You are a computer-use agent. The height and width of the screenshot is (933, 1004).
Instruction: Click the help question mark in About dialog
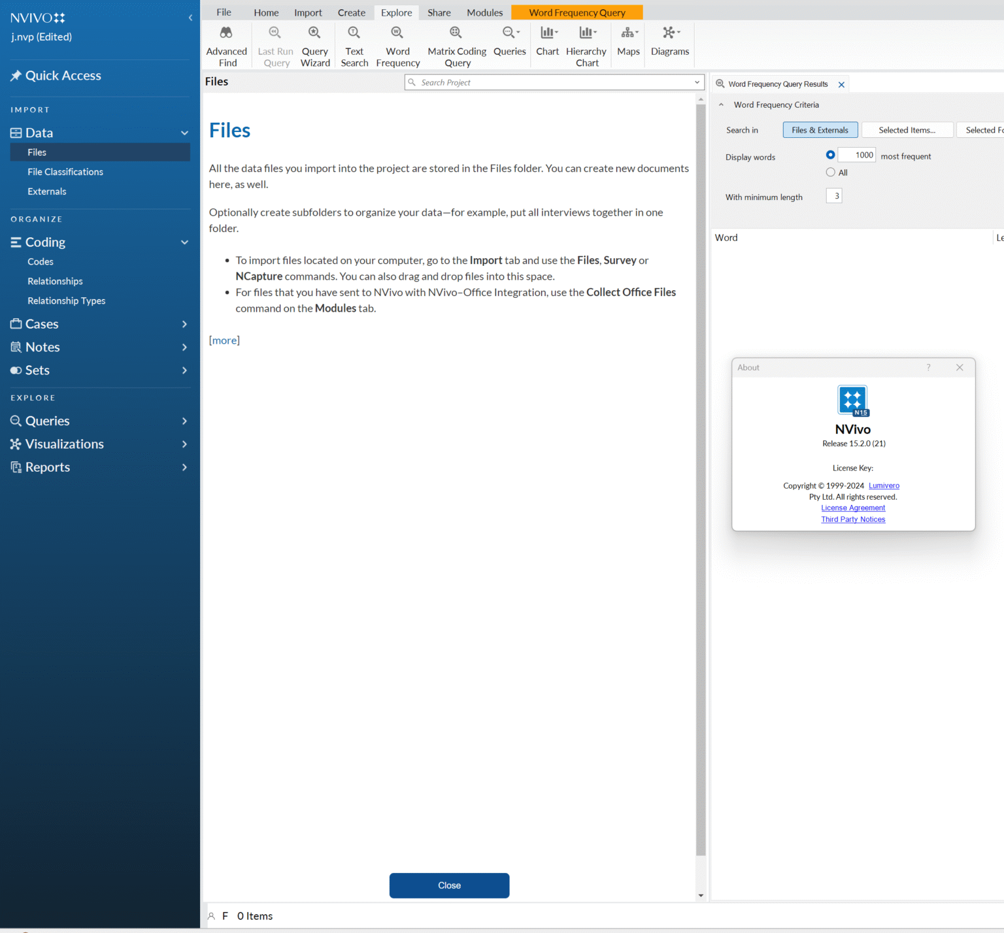point(928,368)
